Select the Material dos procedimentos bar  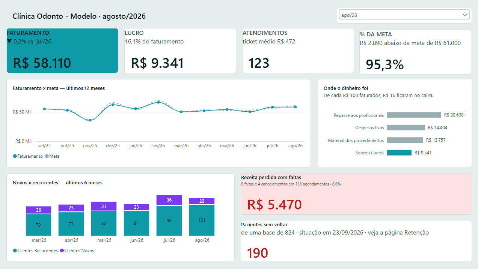click(x=405, y=140)
